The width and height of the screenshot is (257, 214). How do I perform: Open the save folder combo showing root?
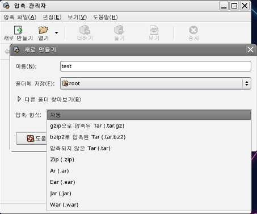coord(155,83)
